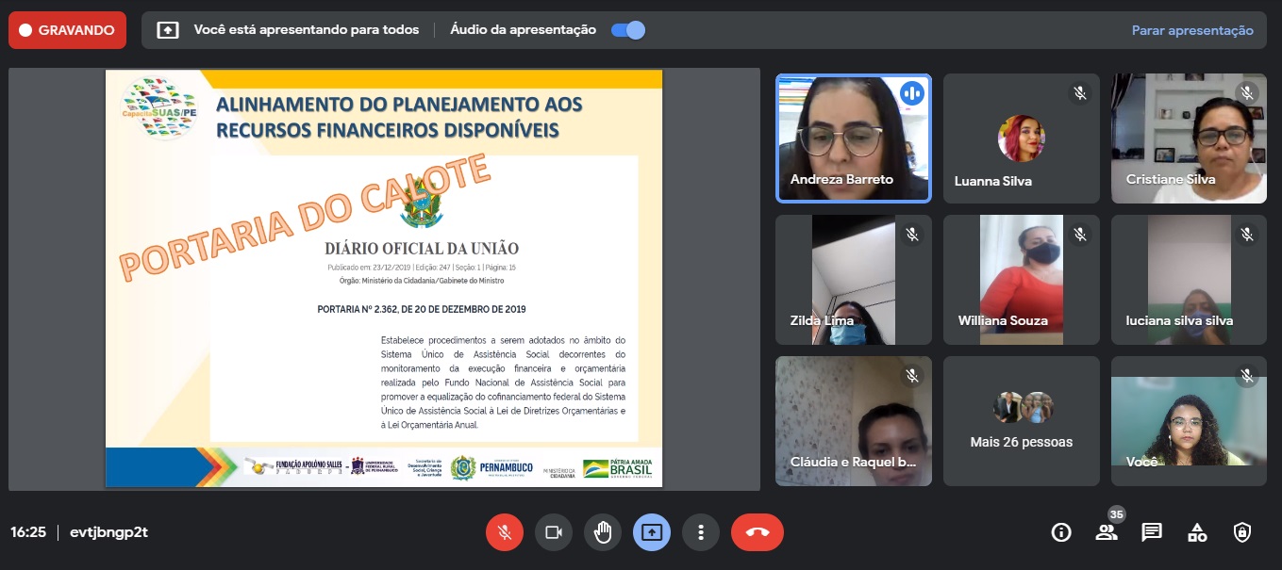Show the participants list
1282x570 pixels.
coord(1107,532)
